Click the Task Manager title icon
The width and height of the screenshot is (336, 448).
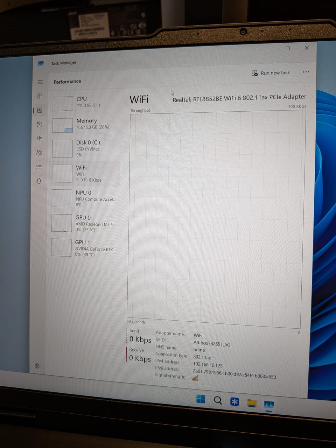tap(41, 63)
